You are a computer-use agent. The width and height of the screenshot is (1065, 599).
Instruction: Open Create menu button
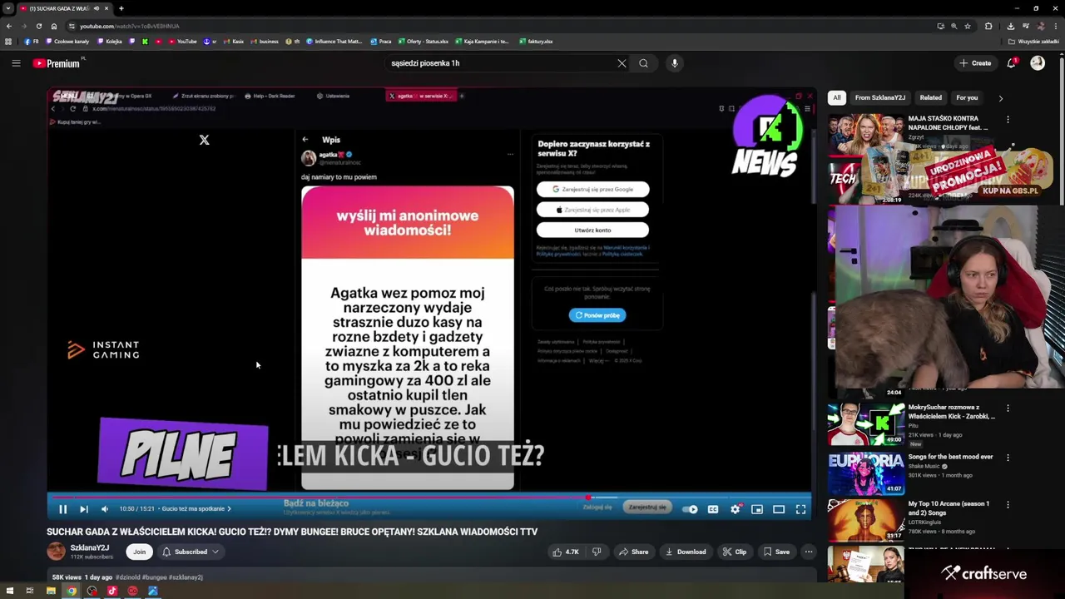coord(975,63)
